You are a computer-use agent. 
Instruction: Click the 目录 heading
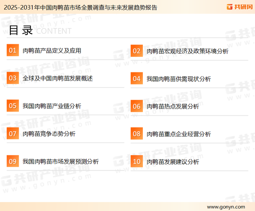[21, 30]
